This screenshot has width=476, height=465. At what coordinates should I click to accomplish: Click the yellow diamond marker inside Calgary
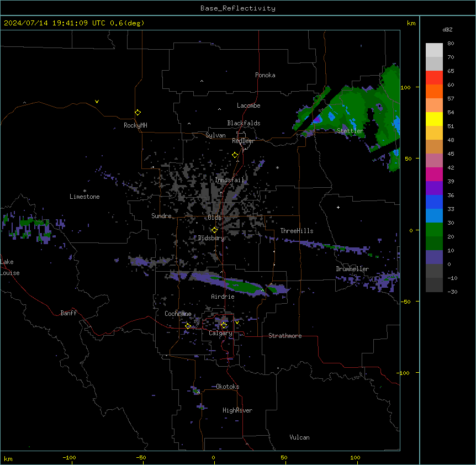(x=224, y=325)
